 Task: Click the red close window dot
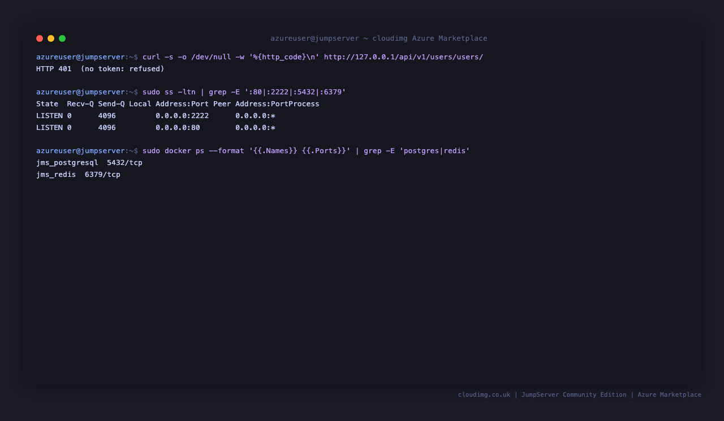[40, 38]
